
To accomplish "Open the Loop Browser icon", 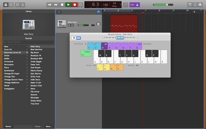I will coord(195,5).
